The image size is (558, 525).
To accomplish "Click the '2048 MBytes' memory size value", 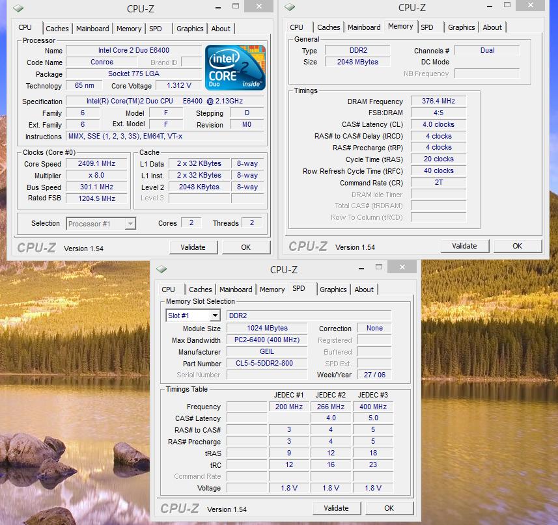I will [357, 62].
